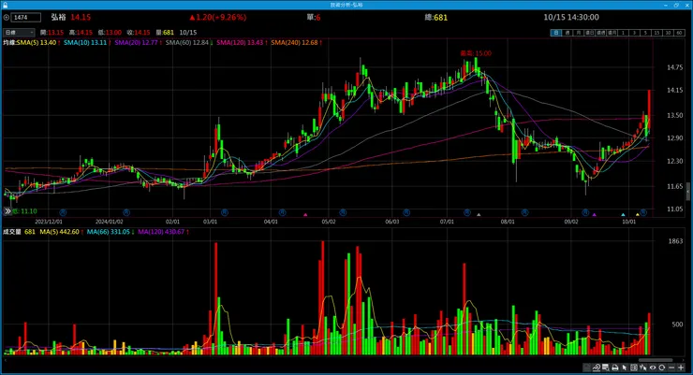
Task: Click the minus zoom-out icon in bottom toolbar
Action: 671,368
